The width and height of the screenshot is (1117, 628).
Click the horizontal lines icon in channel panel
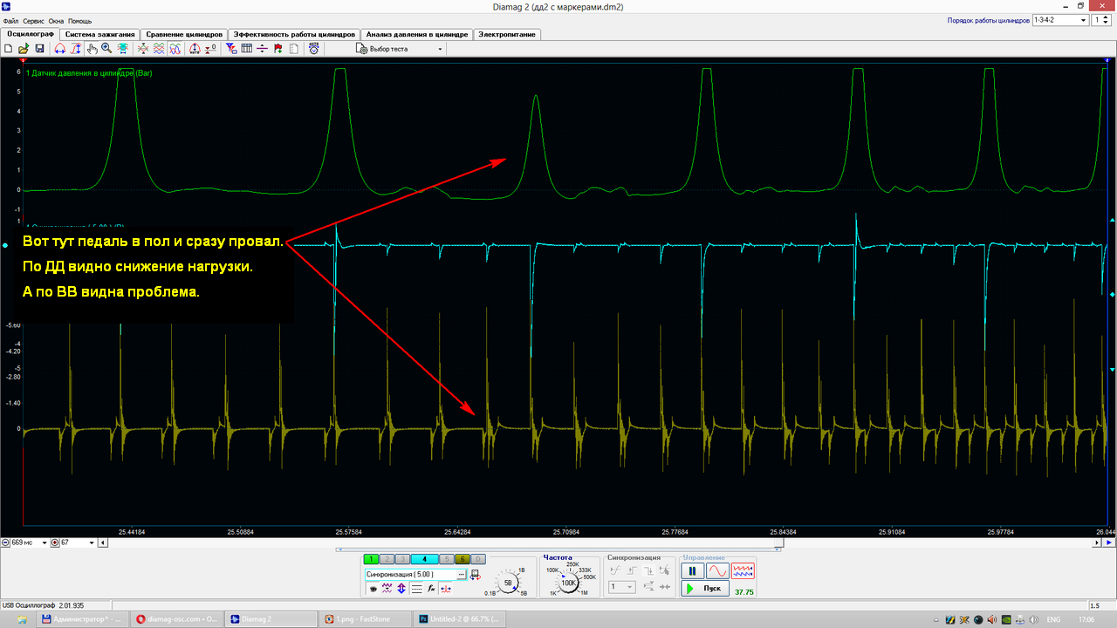[416, 589]
